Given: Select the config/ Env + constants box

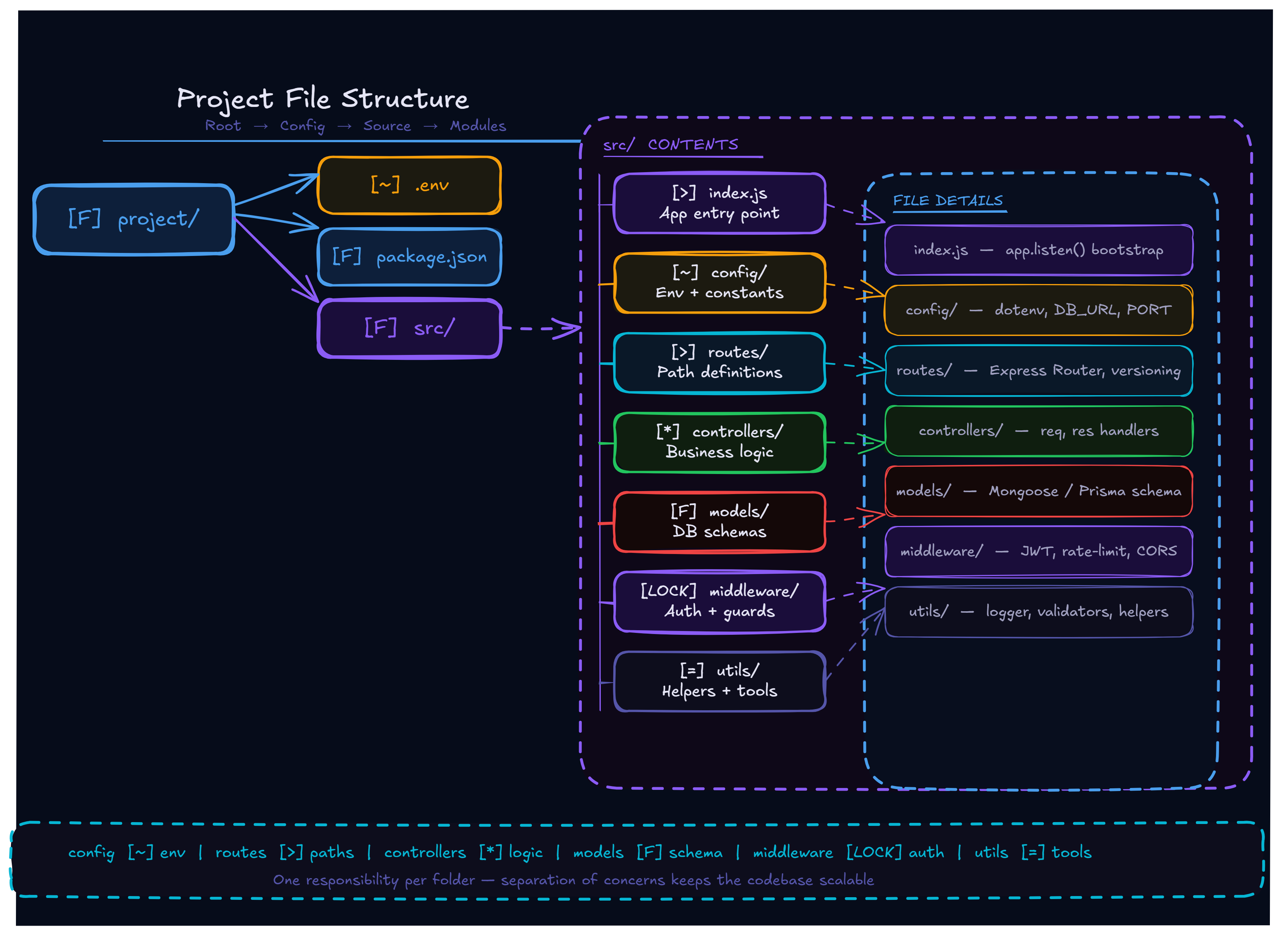Looking at the screenshot, I should click(x=719, y=283).
